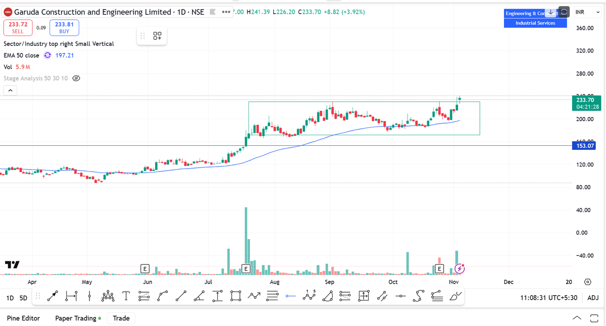
Task: Select the head and shoulders pattern tool
Action: pos(108,296)
